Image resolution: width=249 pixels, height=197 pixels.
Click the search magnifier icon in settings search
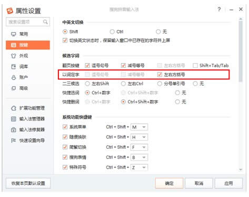point(45,22)
